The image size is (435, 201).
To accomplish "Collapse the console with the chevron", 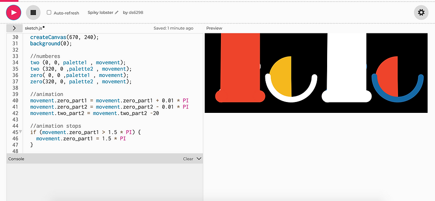I will pos(199,158).
